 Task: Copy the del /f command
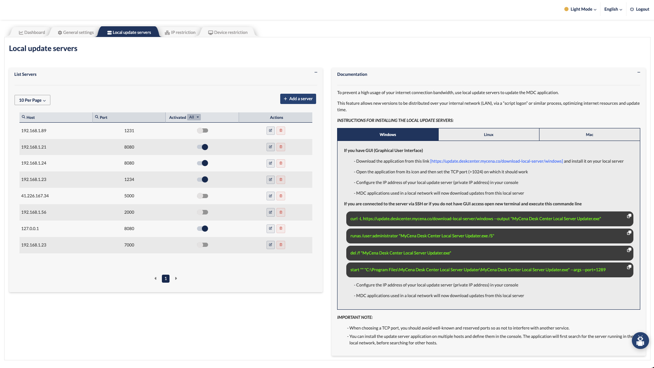629,250
